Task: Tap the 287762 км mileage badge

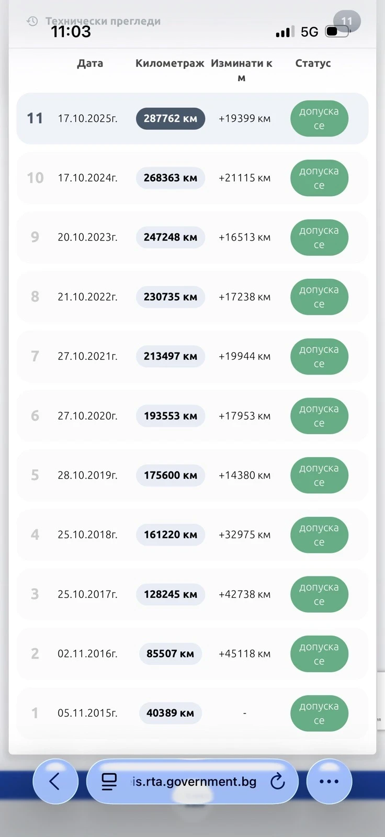Action: (171, 119)
